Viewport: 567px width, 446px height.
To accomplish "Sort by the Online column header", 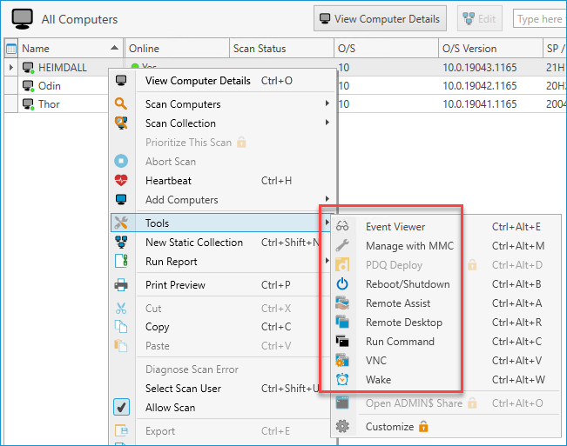I will click(177, 49).
